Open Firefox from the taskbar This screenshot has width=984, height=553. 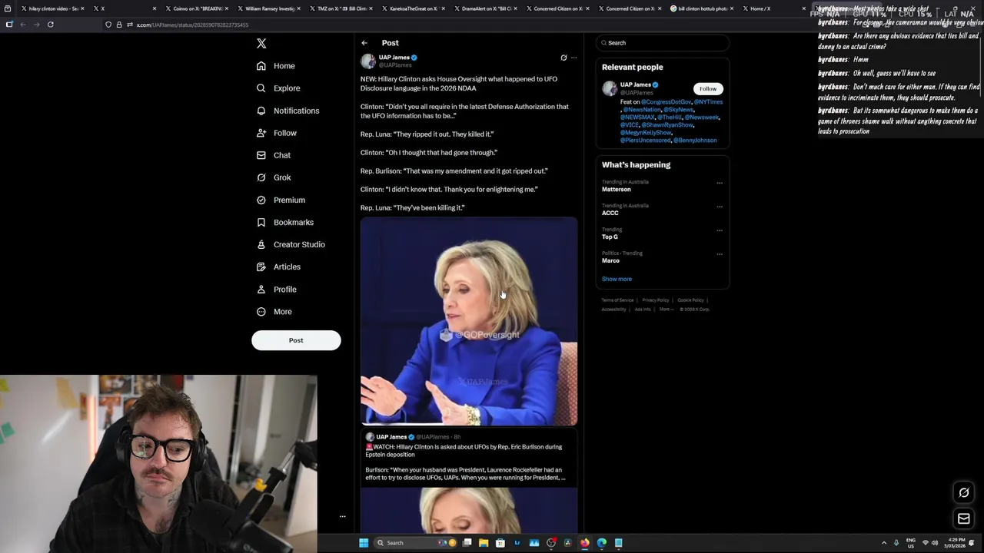585,543
